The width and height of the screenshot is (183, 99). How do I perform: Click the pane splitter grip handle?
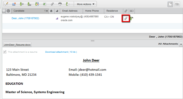[x=93, y=41]
